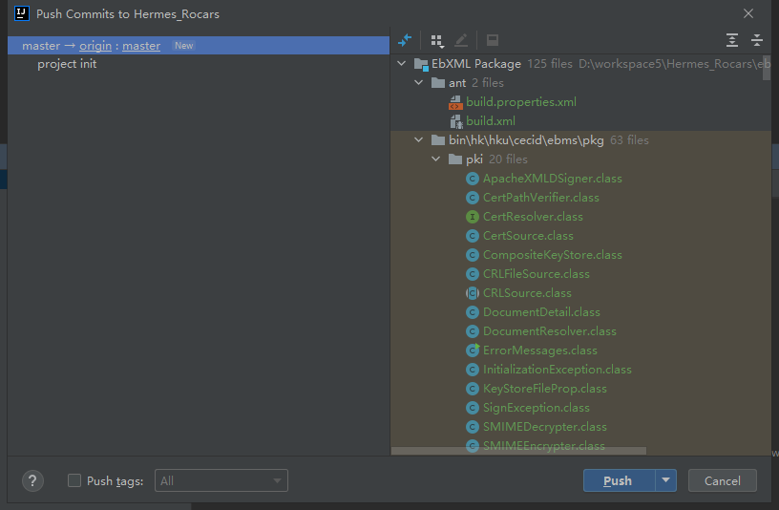Click the EbXML Package module icon

[x=421, y=64]
